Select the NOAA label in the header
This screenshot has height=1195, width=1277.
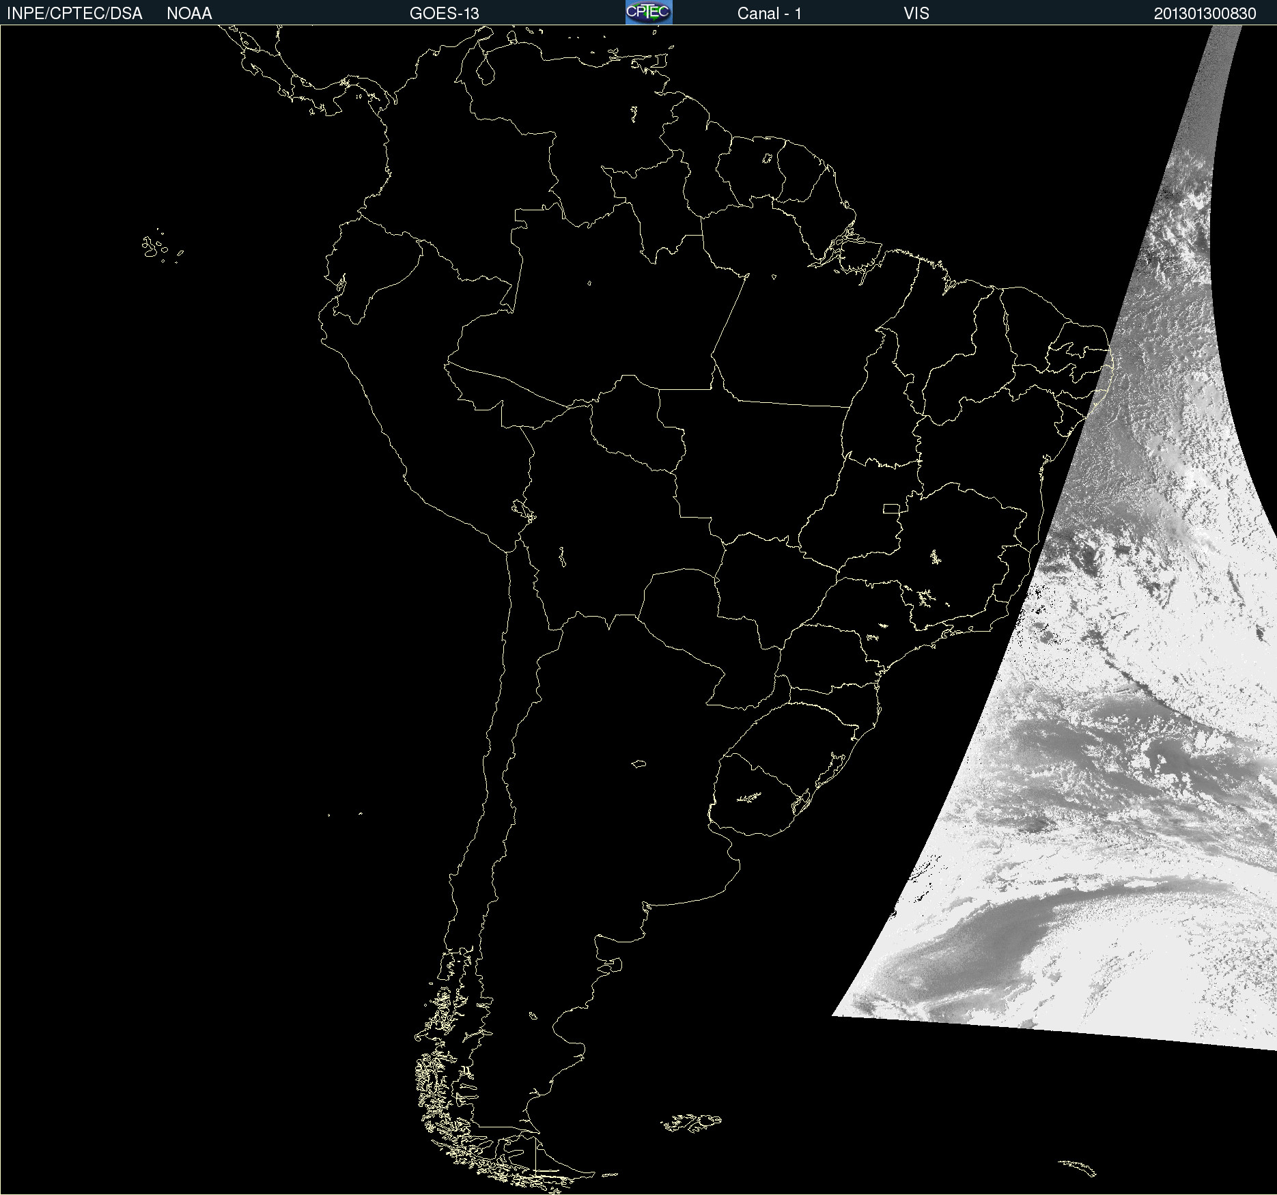pyautogui.click(x=189, y=14)
